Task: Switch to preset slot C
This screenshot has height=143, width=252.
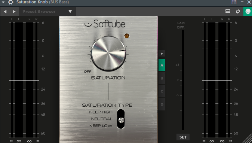Action: [x=162, y=91]
